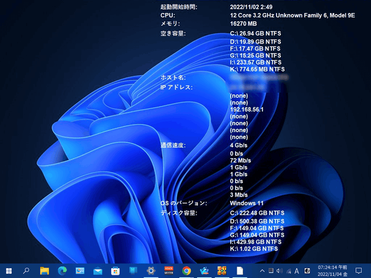Click memory value 16270 MB
This screenshot has height=278, width=371.
point(243,24)
